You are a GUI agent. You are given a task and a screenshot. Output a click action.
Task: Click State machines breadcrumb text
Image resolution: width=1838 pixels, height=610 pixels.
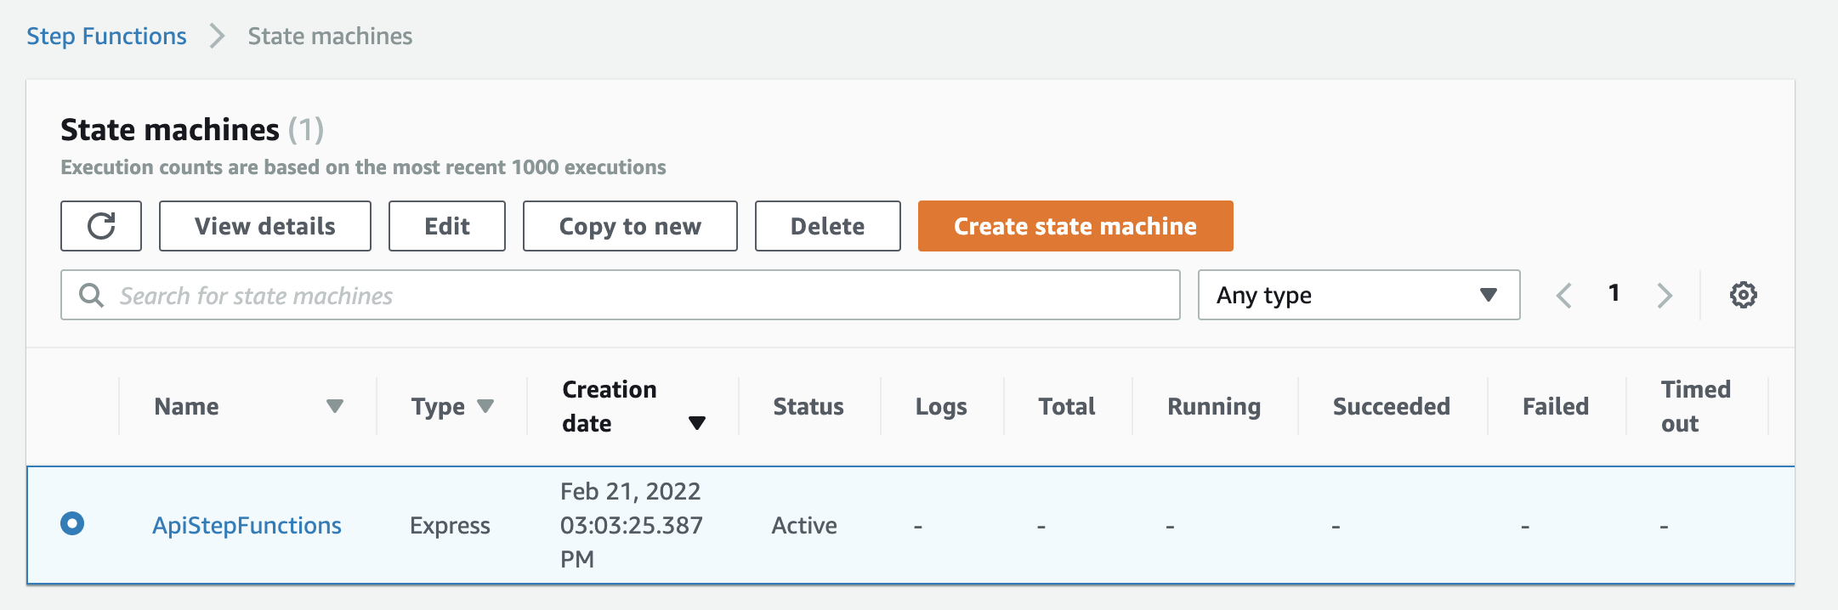(x=330, y=36)
